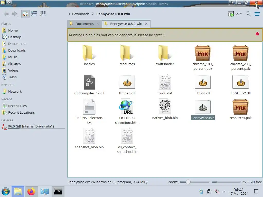Select v8_context_snapshot.bin file
Image resolution: width=263 pixels, height=197 pixels.
click(x=127, y=141)
